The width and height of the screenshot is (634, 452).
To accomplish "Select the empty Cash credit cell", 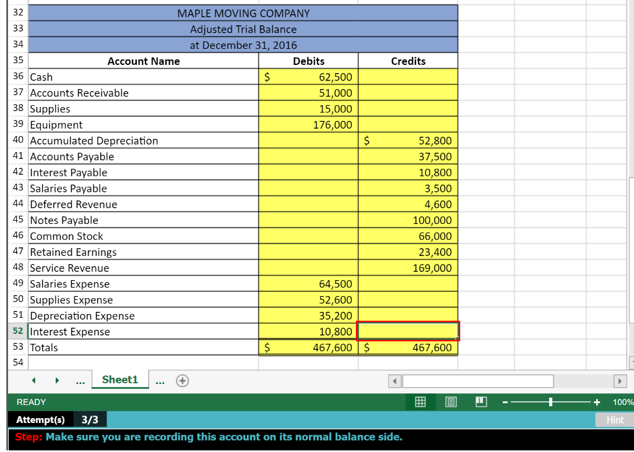I will [408, 77].
